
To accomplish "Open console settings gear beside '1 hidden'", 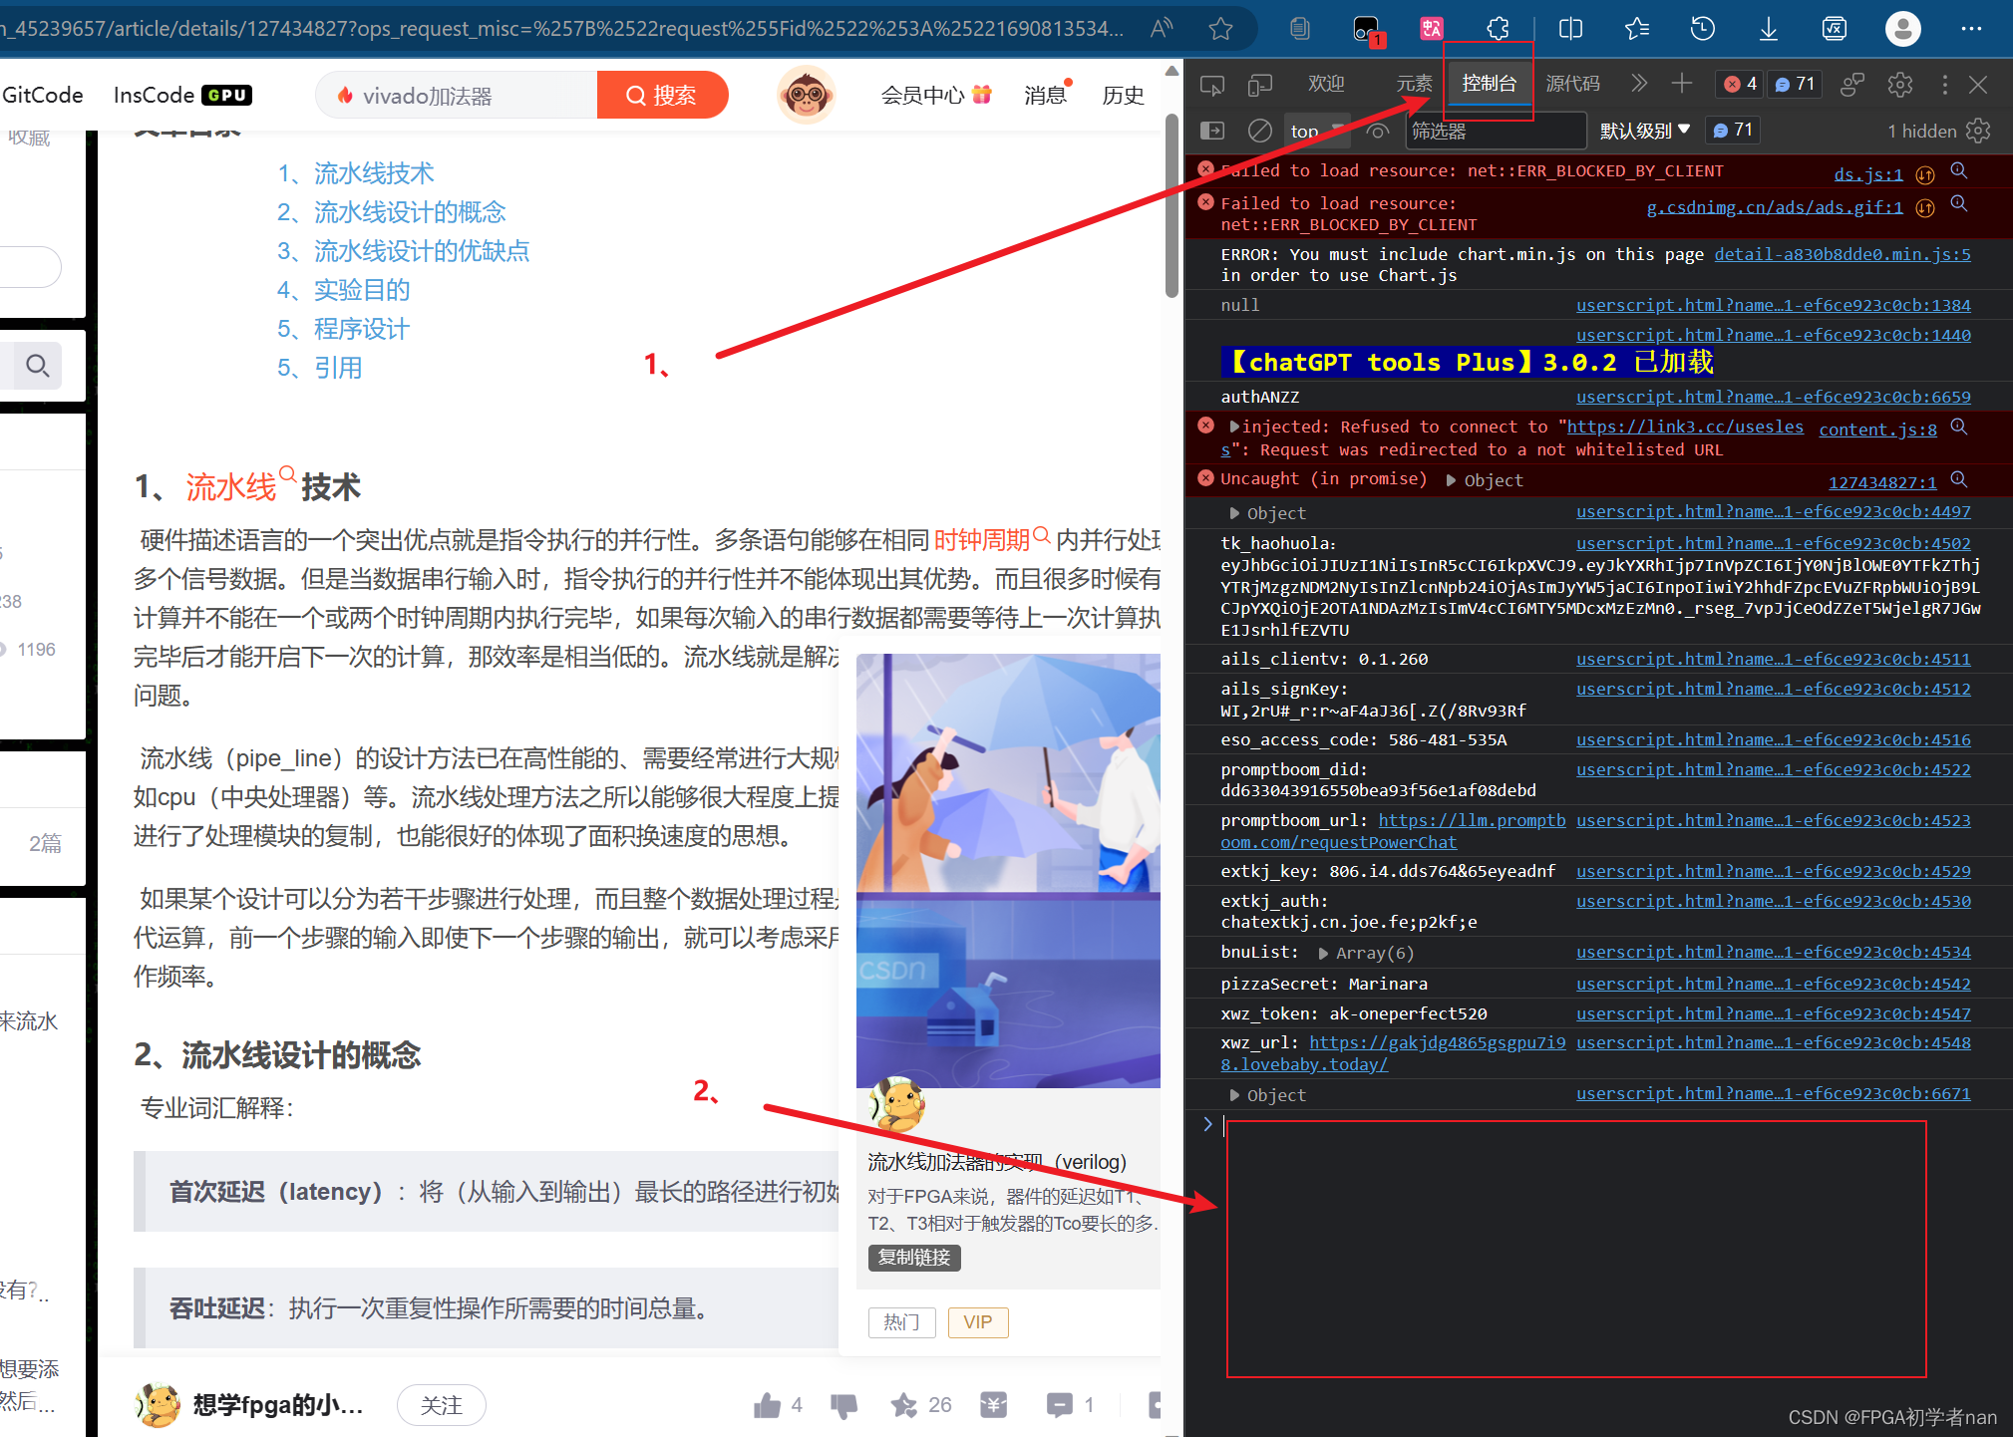I will (x=1978, y=131).
